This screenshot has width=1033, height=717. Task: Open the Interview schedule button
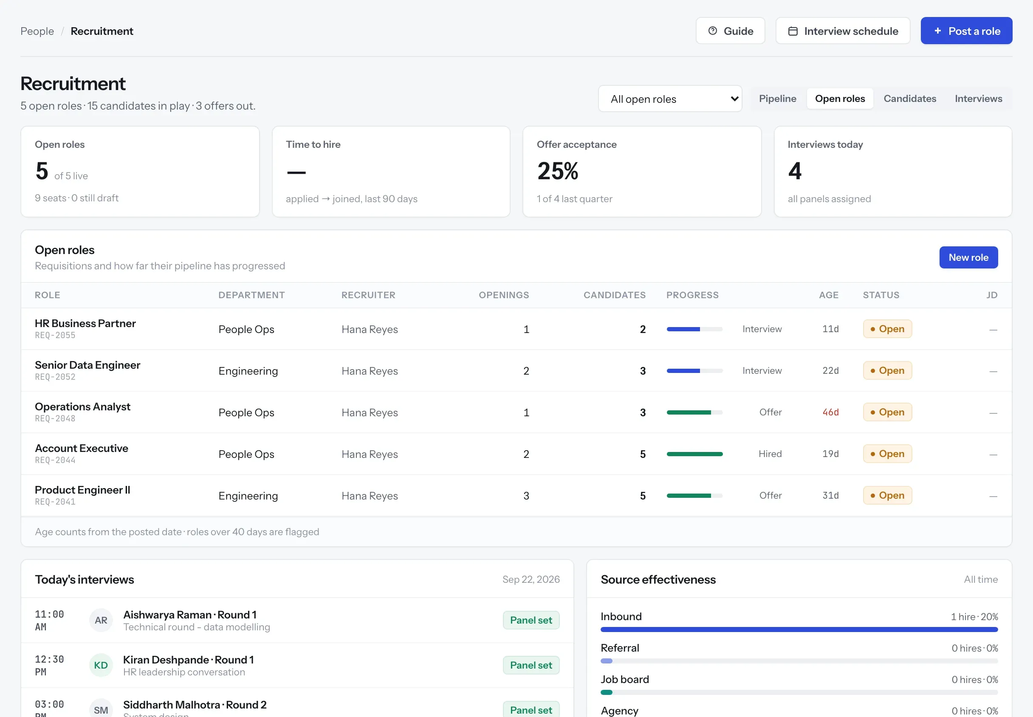(843, 31)
